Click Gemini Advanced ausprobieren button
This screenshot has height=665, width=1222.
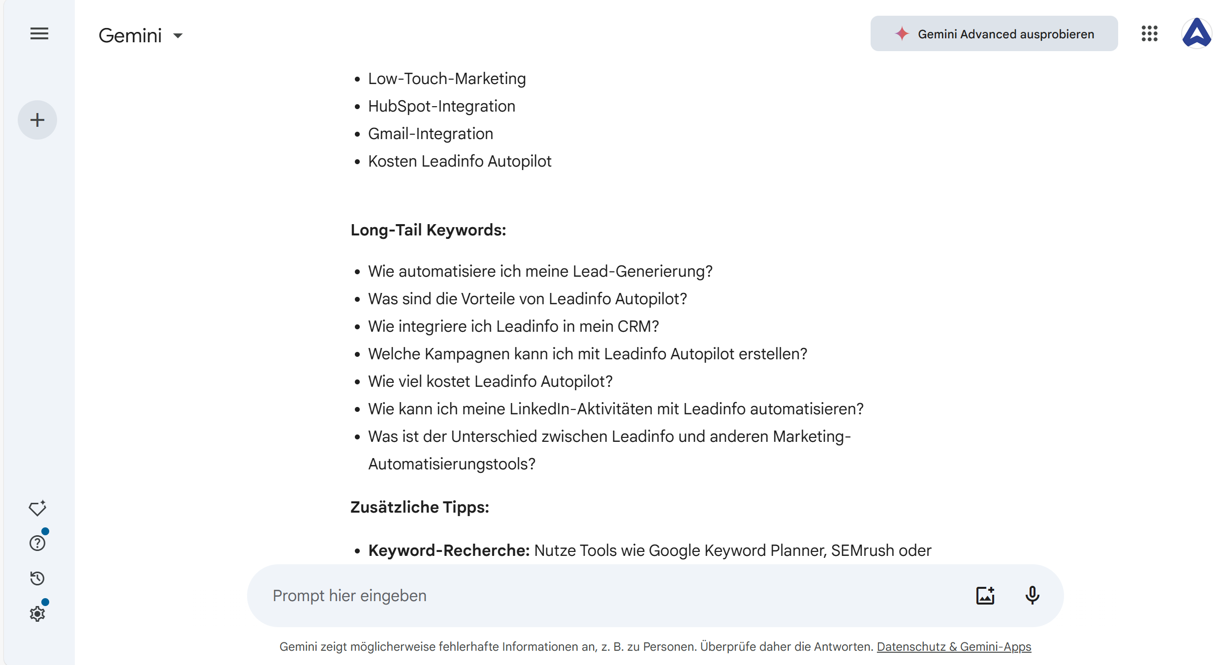tap(994, 34)
